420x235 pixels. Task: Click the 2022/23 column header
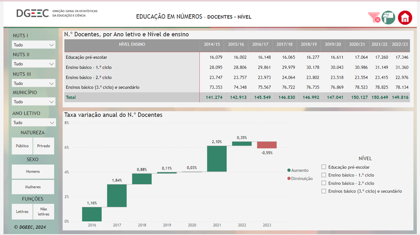399,44
